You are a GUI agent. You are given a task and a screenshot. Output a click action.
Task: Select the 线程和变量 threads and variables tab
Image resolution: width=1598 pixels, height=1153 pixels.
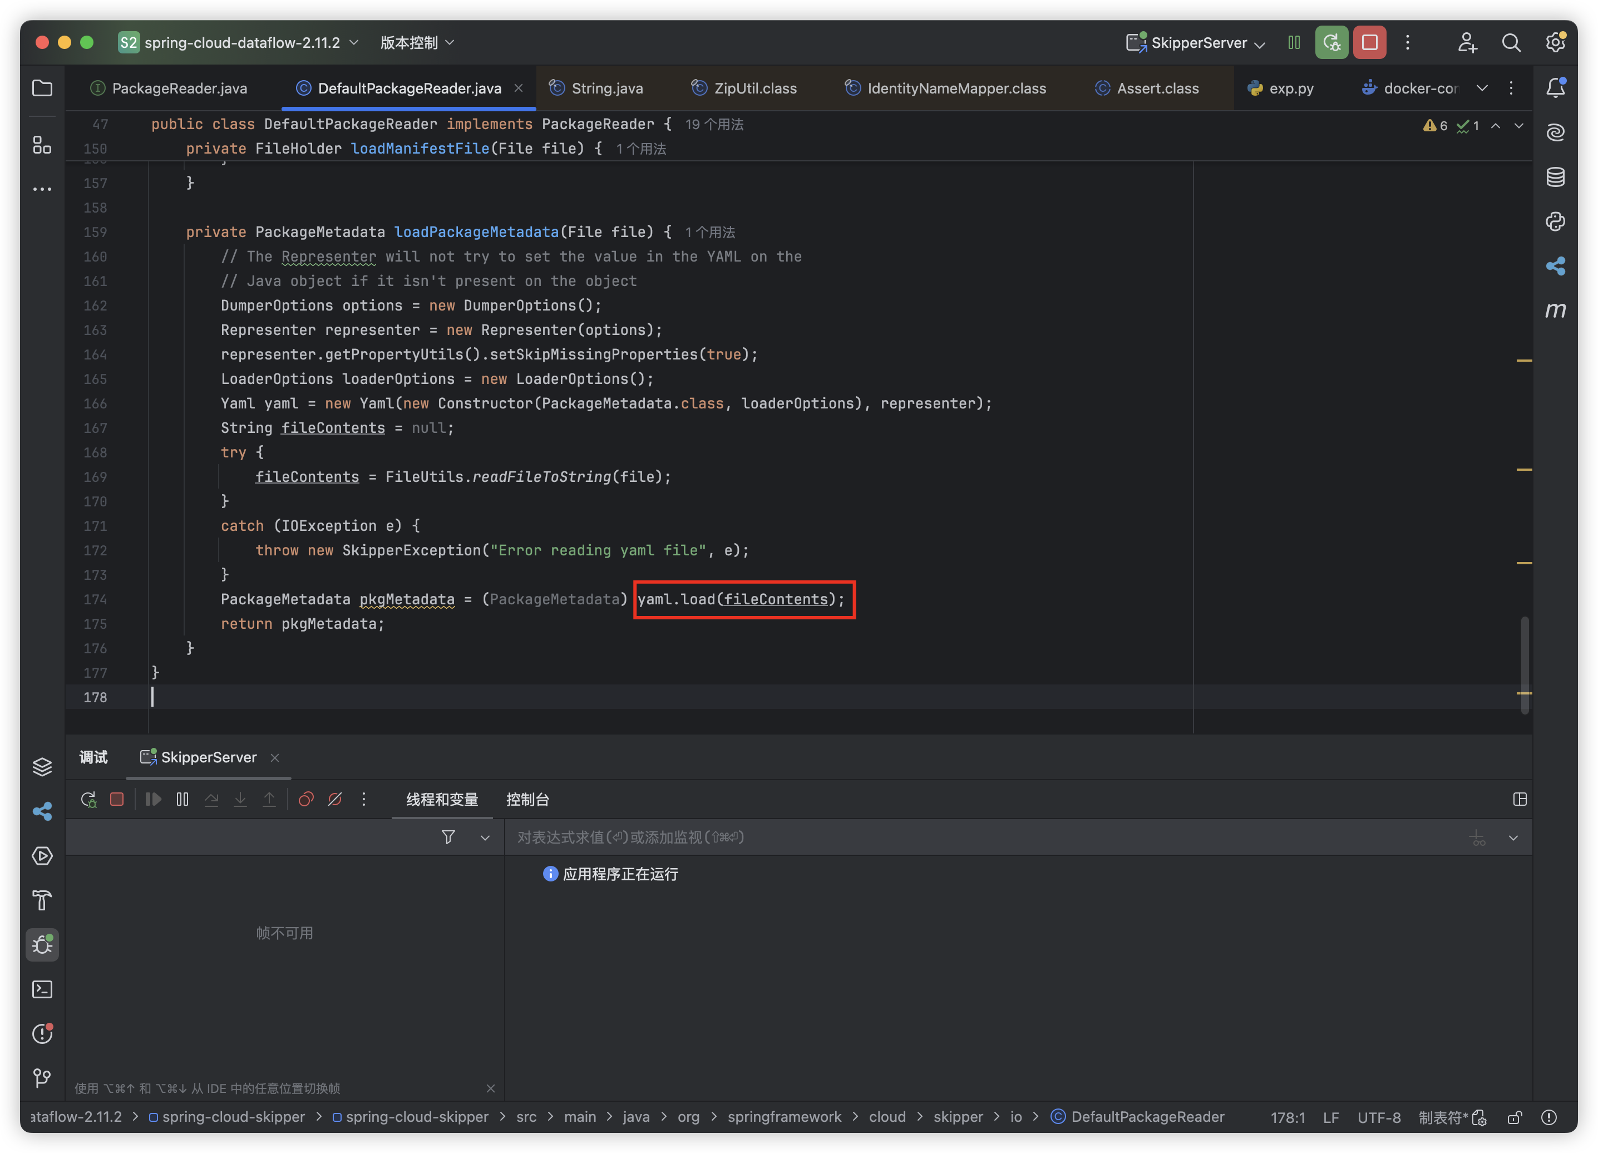[442, 799]
